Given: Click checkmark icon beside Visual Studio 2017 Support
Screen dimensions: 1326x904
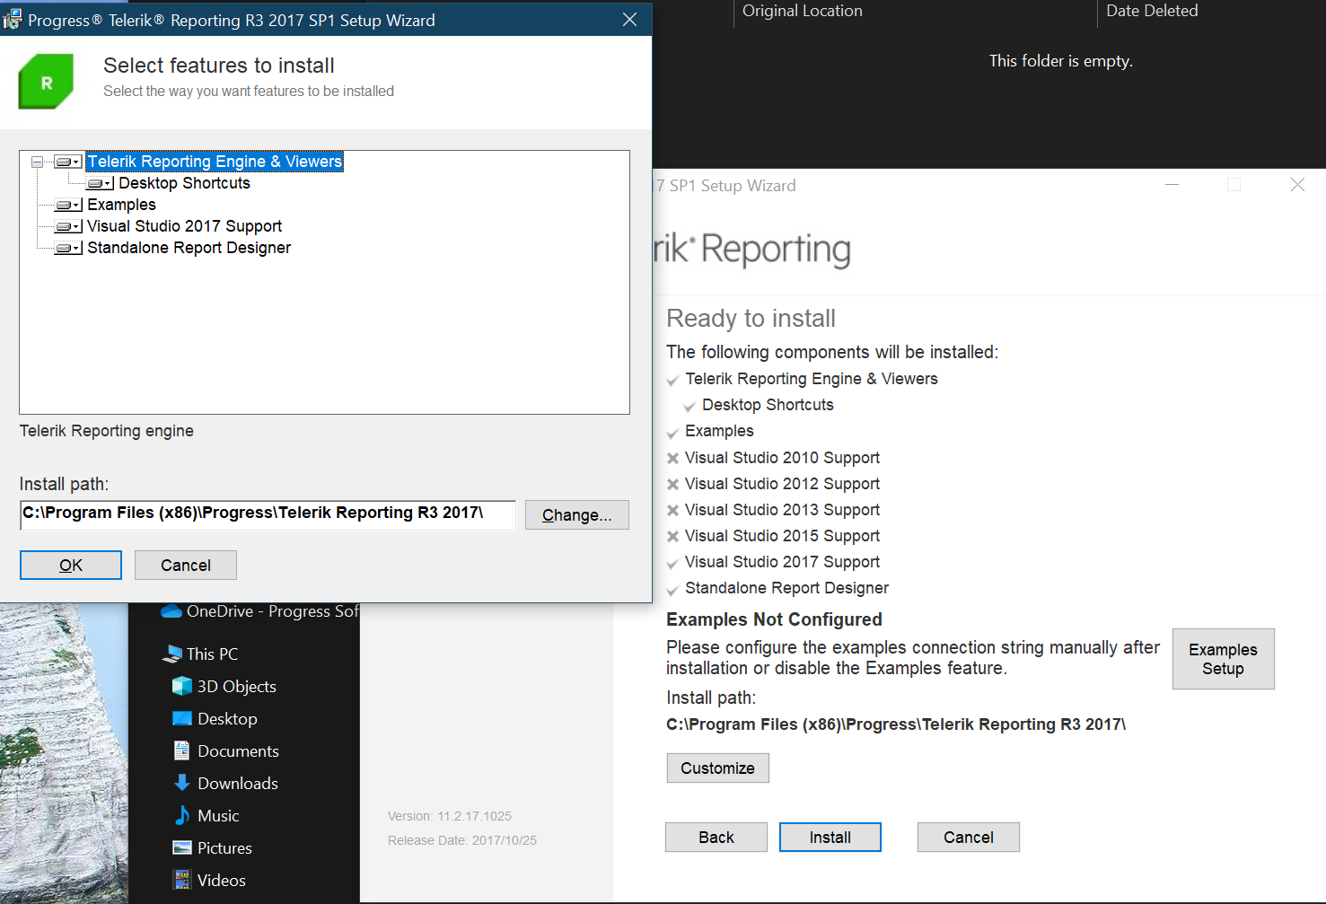Looking at the screenshot, I should tap(672, 564).
